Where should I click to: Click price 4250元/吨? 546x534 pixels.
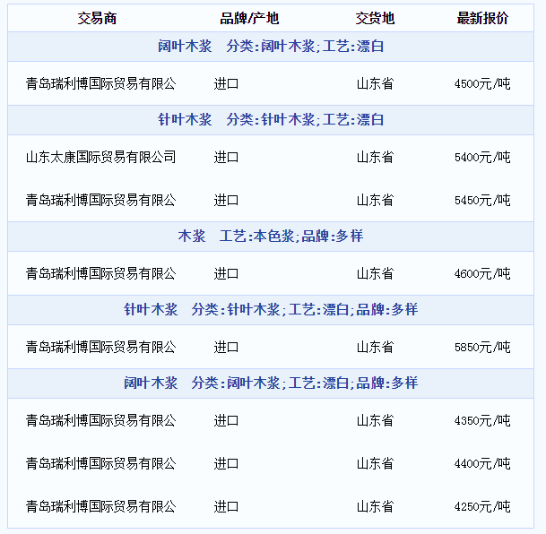(x=482, y=506)
